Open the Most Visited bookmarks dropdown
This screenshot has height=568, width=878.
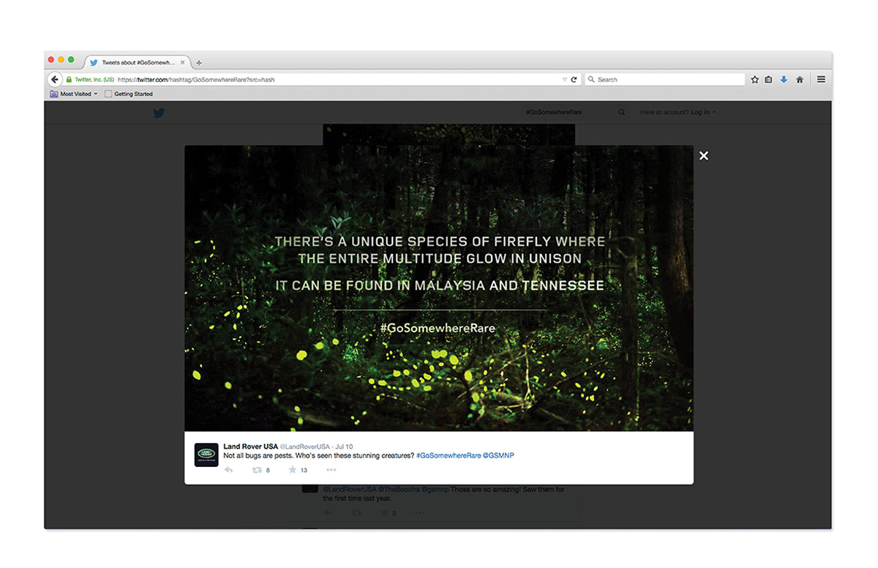[74, 94]
